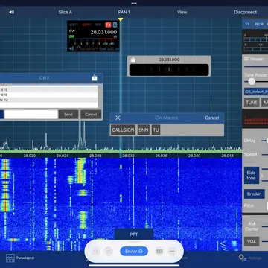Tap the 28.040 frequency label on the scale
The image size is (268, 268).
[x=194, y=156]
